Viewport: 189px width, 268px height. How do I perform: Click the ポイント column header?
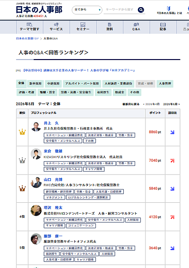(x=155, y=113)
